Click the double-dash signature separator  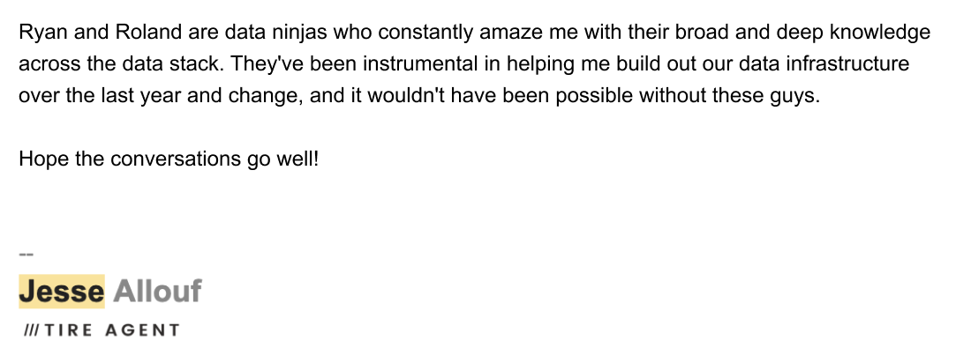pyautogui.click(x=26, y=254)
